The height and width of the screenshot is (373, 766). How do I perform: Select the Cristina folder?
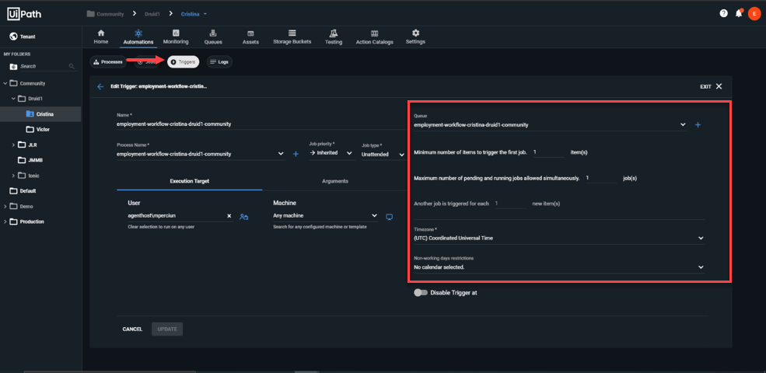(40, 114)
